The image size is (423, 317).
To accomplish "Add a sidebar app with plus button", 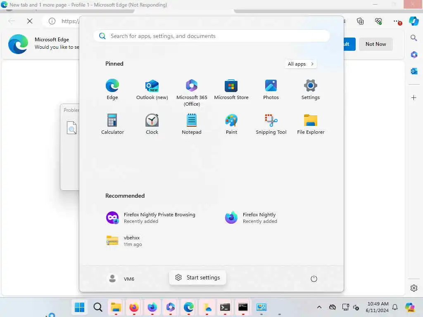I will pos(414,97).
